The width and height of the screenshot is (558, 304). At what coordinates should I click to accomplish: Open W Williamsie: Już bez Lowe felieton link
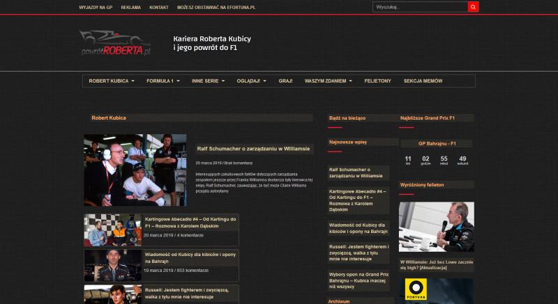coord(437,264)
